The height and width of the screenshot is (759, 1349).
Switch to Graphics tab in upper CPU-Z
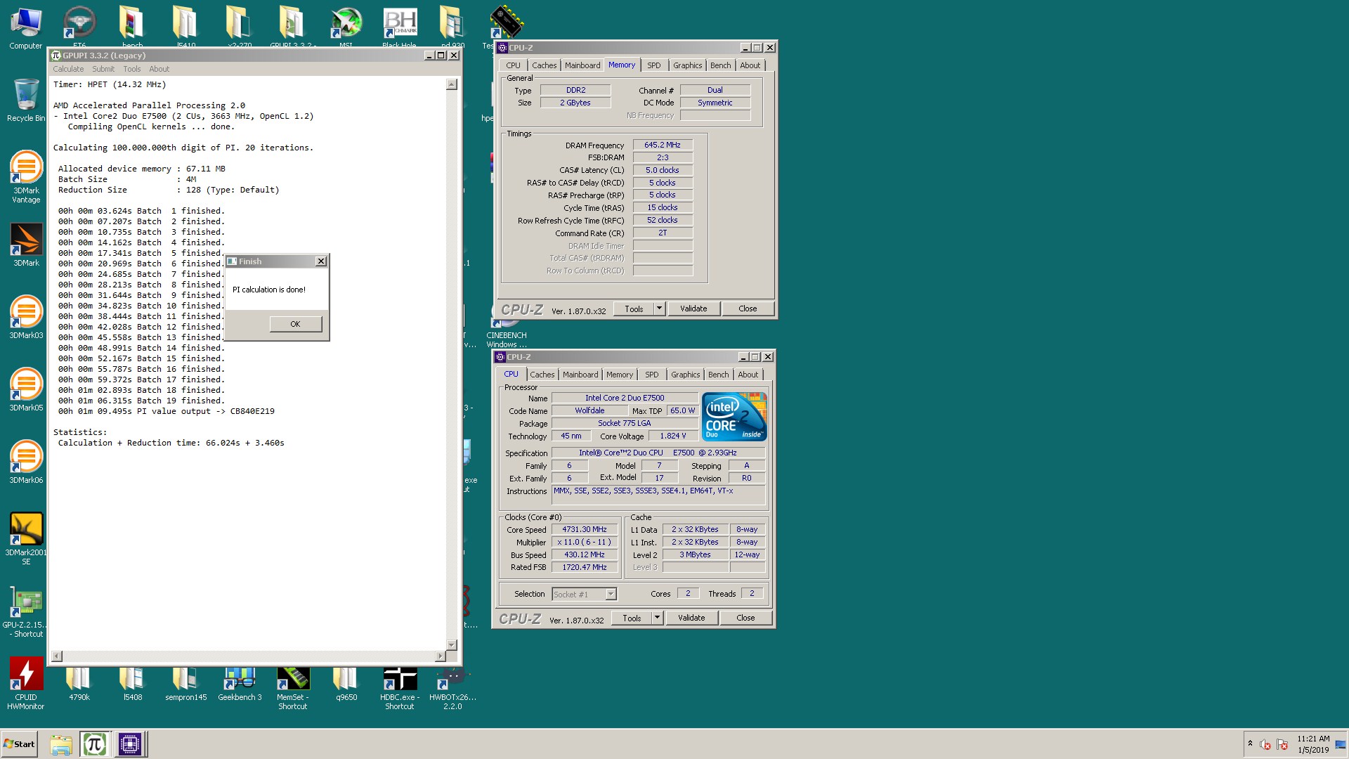pyautogui.click(x=687, y=65)
